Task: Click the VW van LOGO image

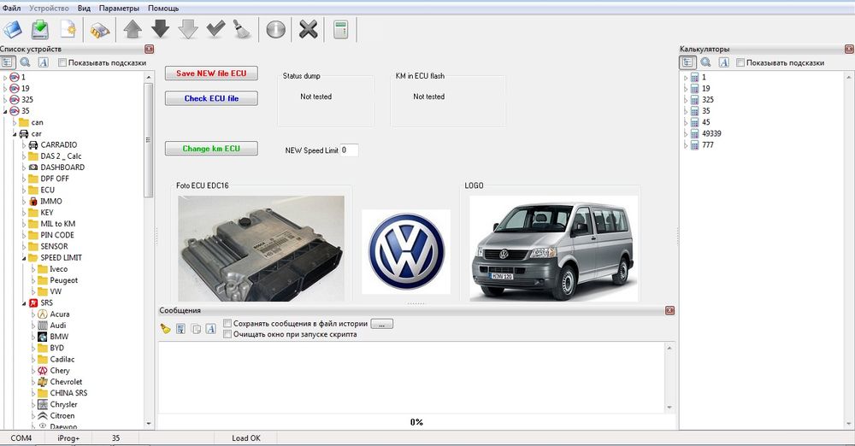Action: coord(553,248)
